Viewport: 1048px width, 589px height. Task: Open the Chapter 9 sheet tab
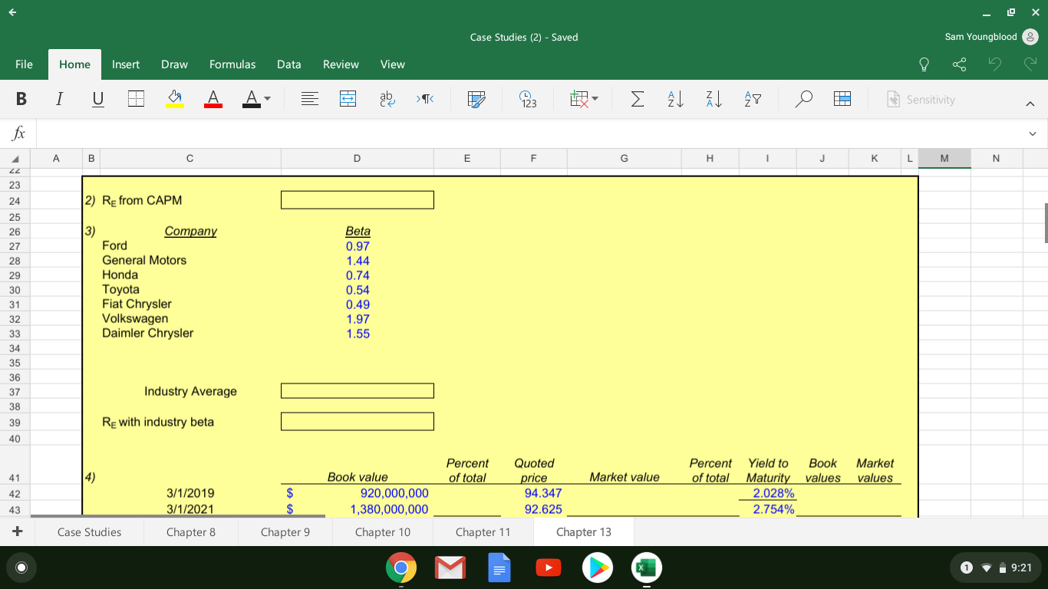[285, 532]
